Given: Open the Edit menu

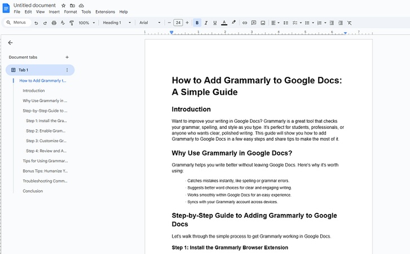Looking at the screenshot, I should pyautogui.click(x=28, y=12).
